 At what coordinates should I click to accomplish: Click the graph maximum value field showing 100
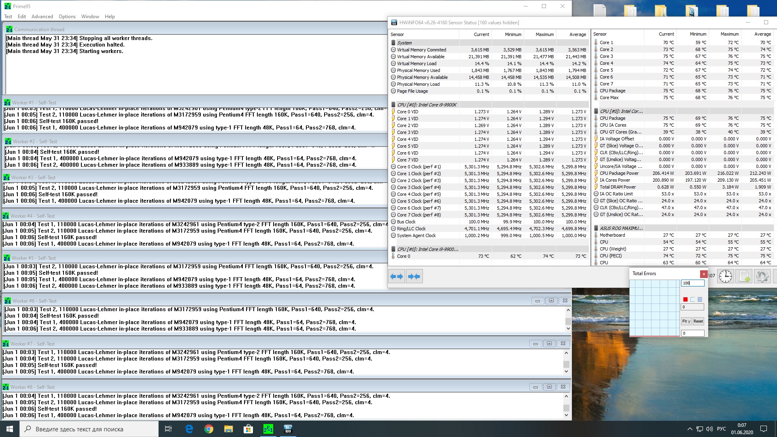(692, 283)
